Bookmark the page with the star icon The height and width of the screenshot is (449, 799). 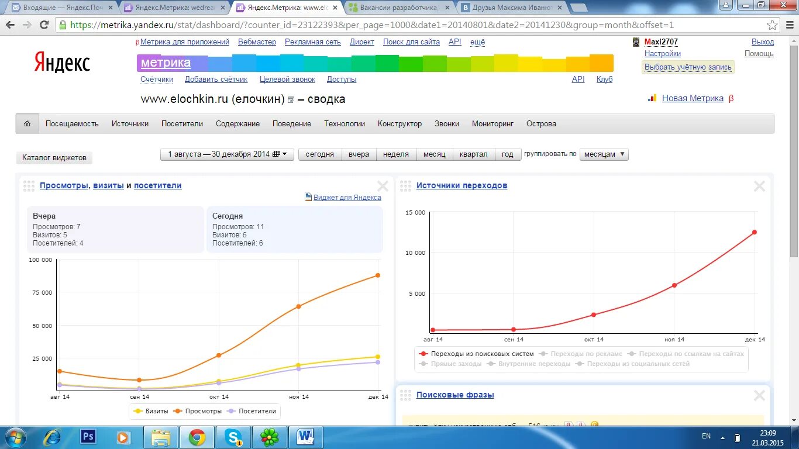point(772,25)
